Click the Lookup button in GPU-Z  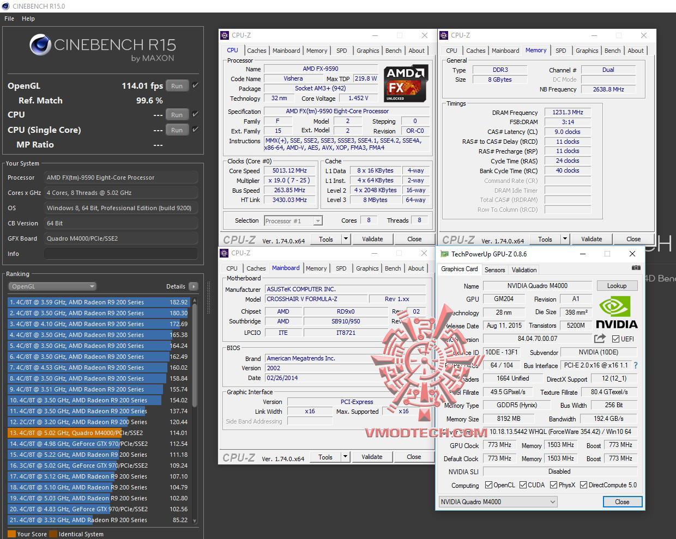[617, 286]
